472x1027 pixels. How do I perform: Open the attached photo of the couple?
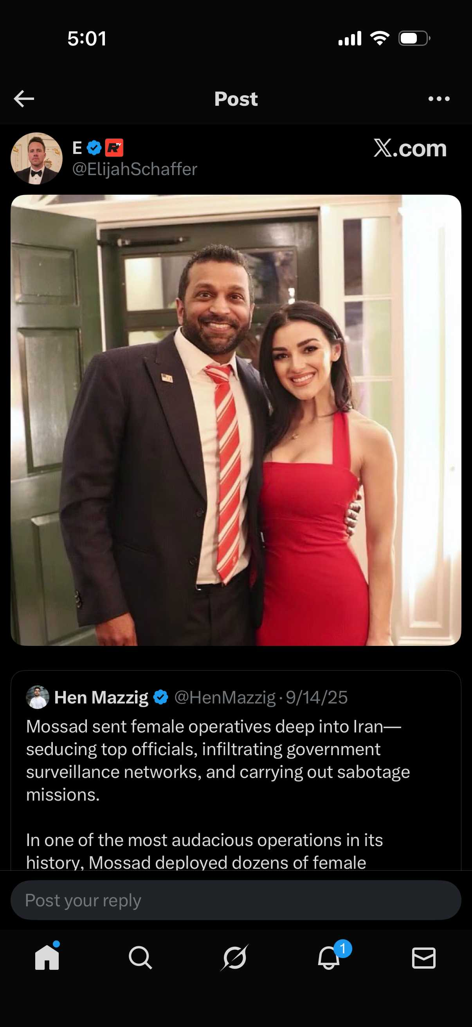point(236,420)
